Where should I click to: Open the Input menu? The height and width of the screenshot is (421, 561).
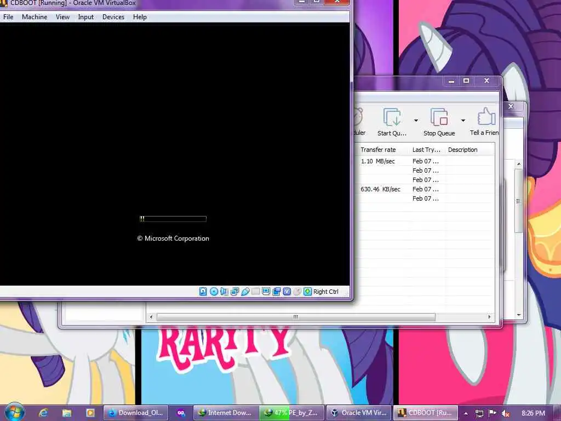(86, 17)
